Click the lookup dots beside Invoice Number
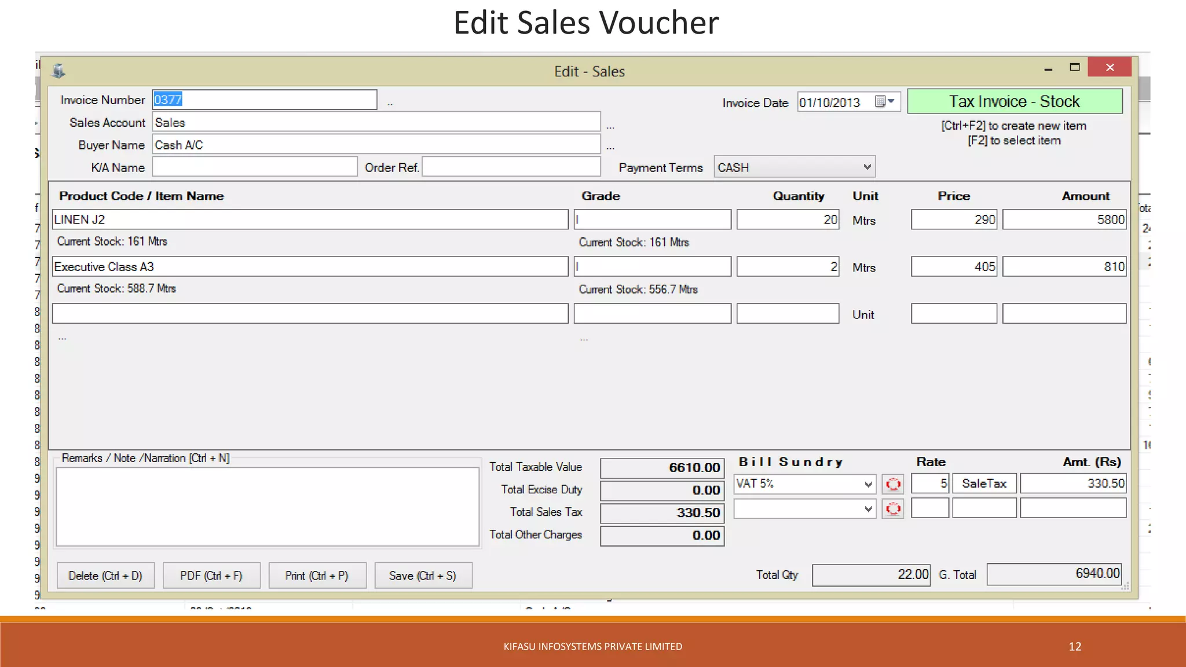Viewport: 1186px width, 667px height. (x=390, y=104)
